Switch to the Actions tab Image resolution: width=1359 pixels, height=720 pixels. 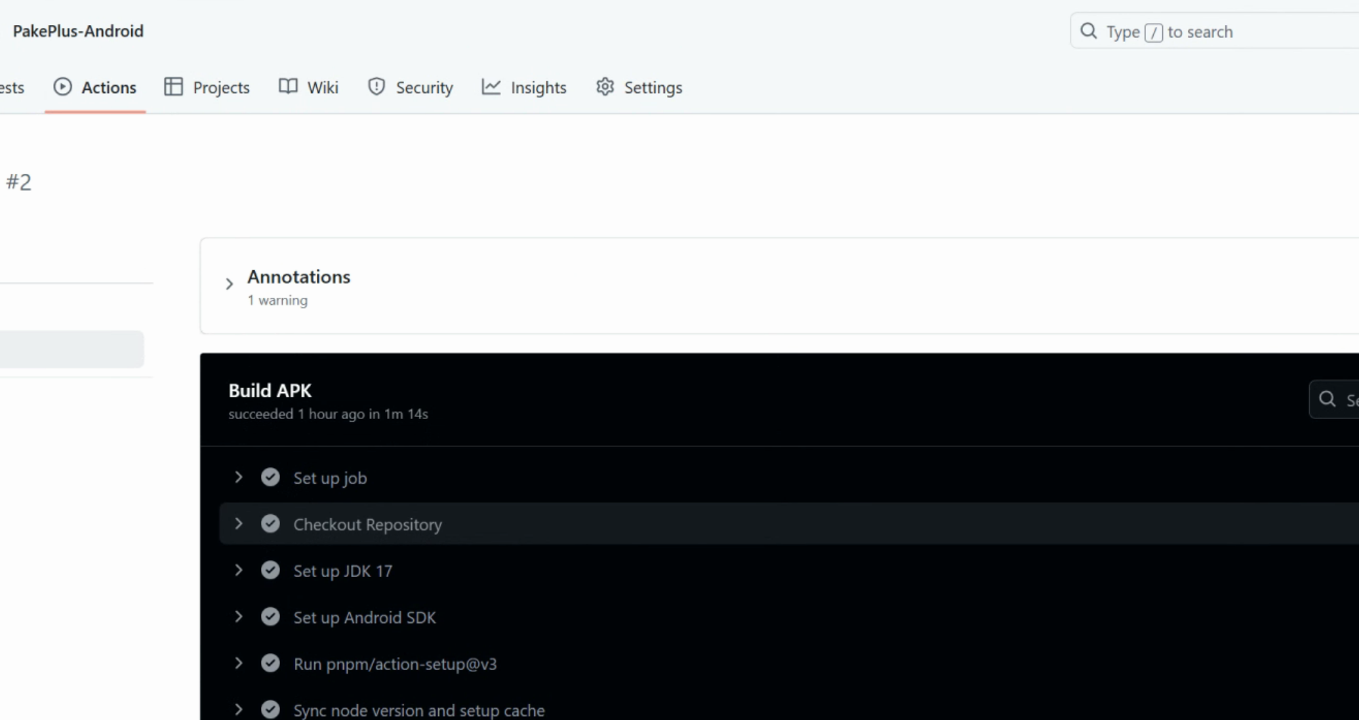[x=107, y=87]
